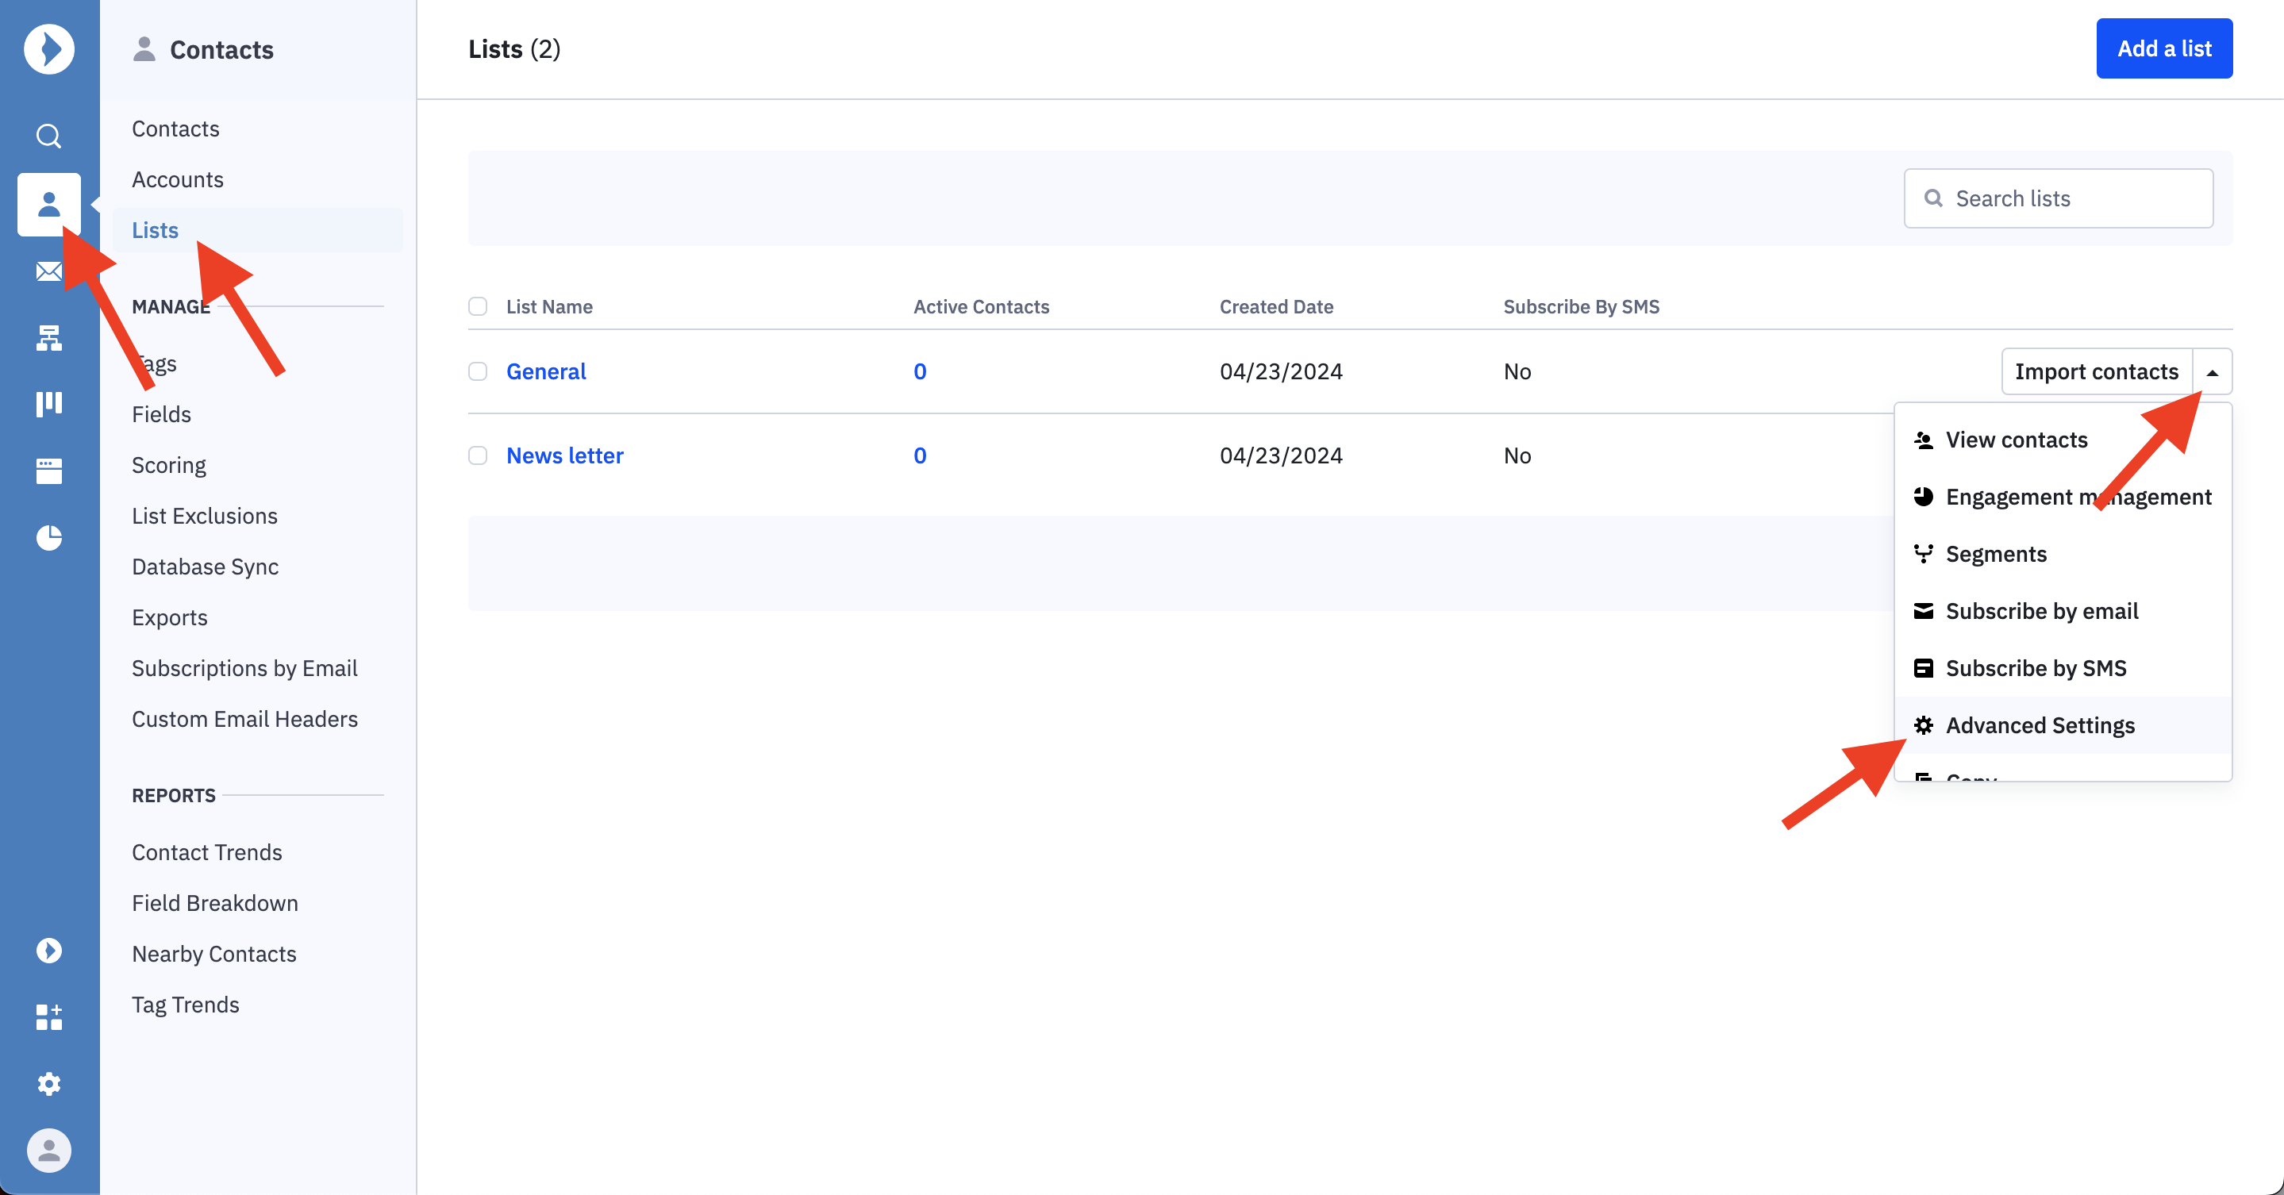Image resolution: width=2284 pixels, height=1195 pixels.
Task: Check the General list checkbox
Action: 478,371
